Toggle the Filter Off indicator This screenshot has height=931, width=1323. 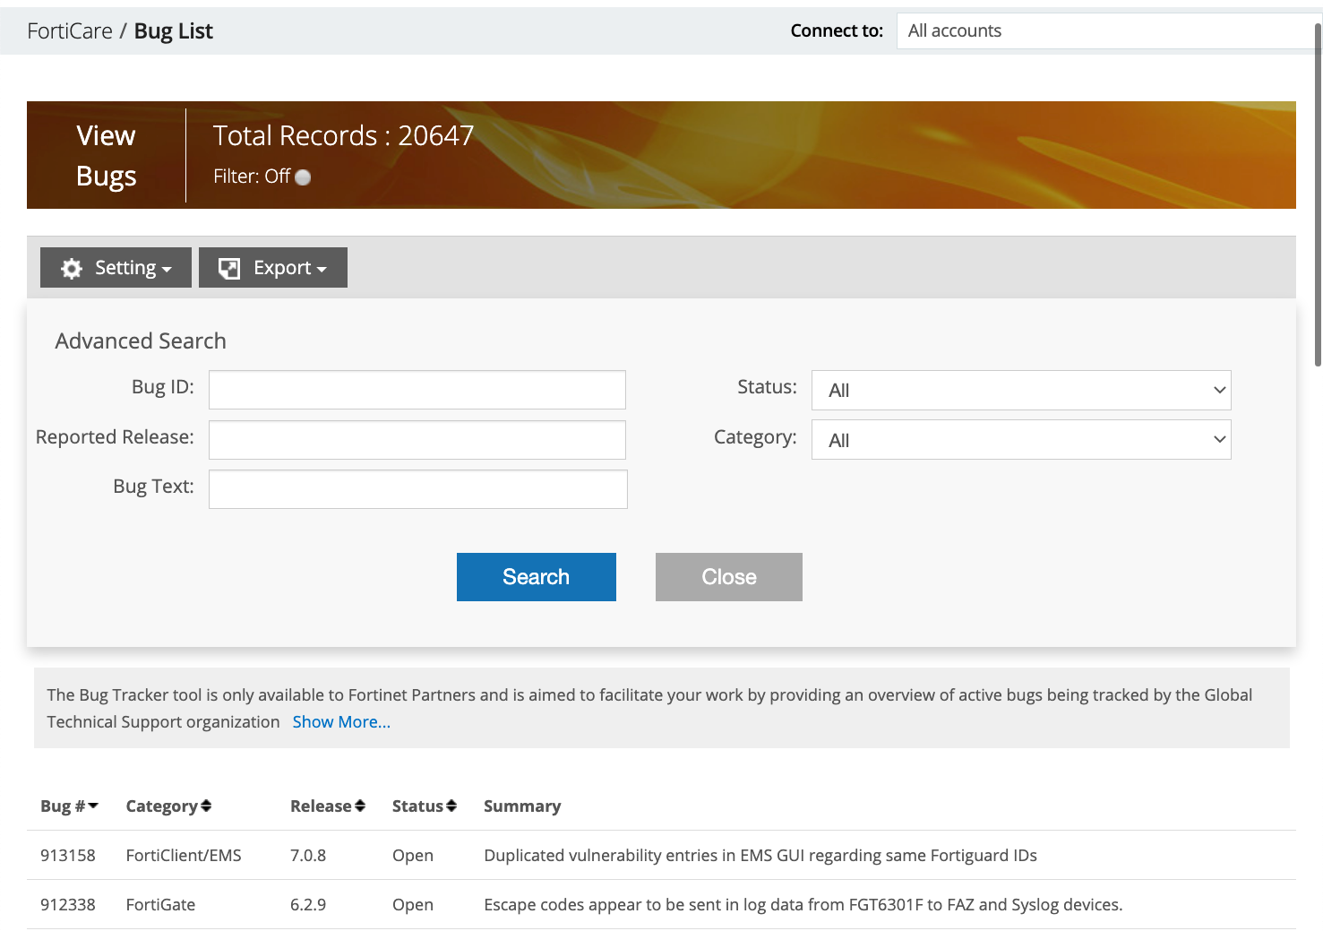[x=303, y=177]
